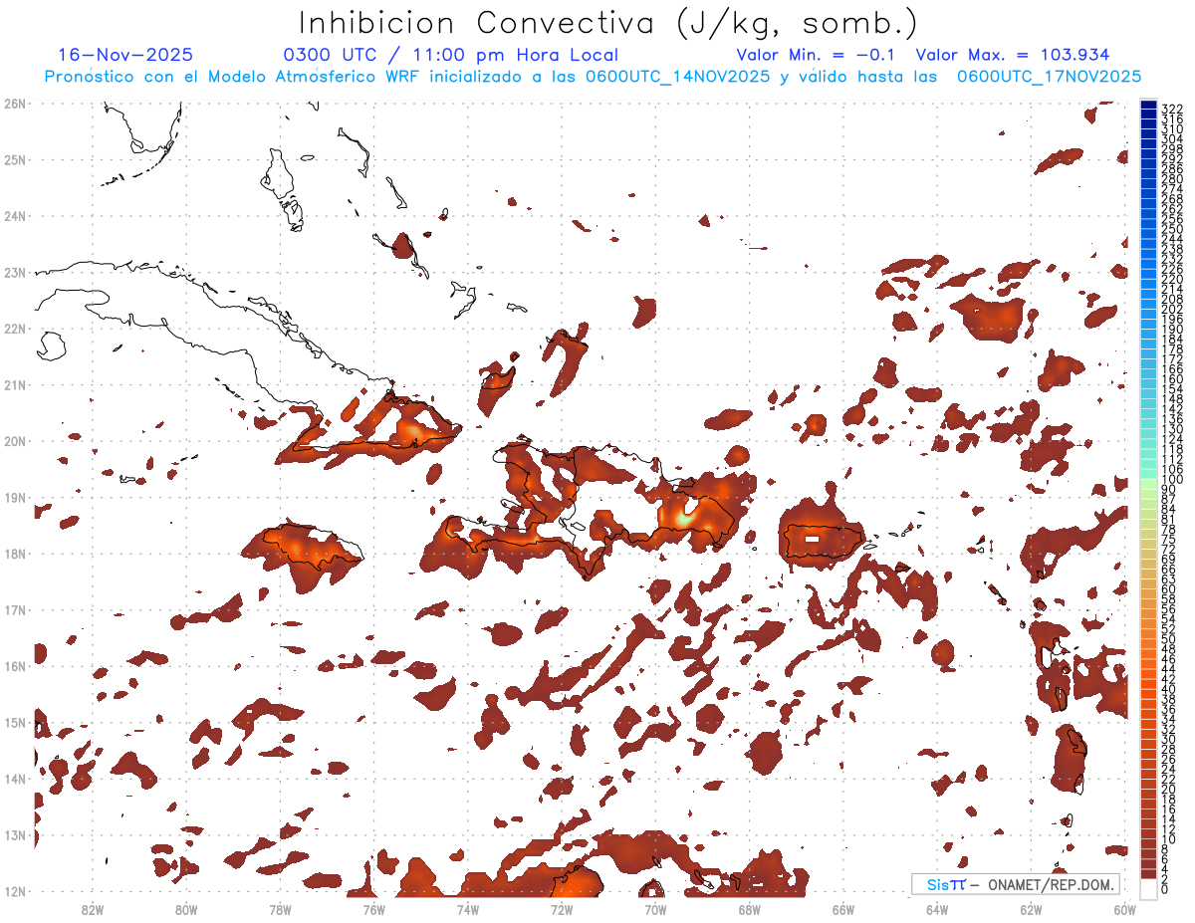Viewport: 1195px width, 923px height.
Task: Click the 17N latitude label
Action: [15, 609]
